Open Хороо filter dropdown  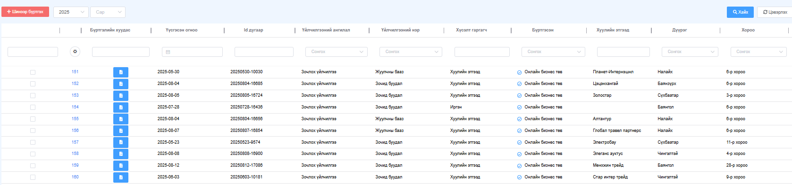coord(758,52)
